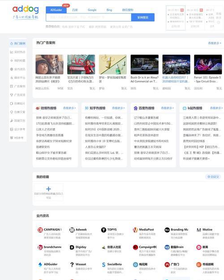The image size is (224, 280).
Task: Open the Branding Mag site logo
Action: tap(167, 230)
